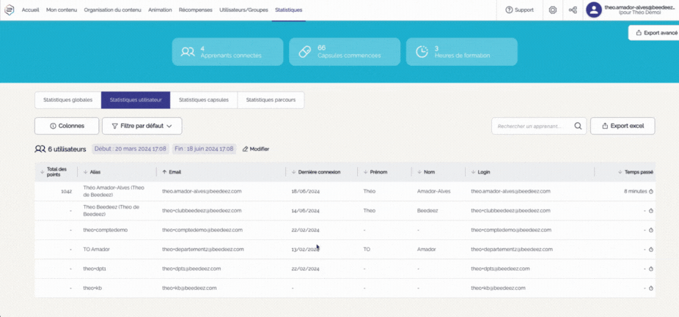Switch to Statistiques capsules tab
This screenshot has height=317, width=679.
click(x=204, y=100)
